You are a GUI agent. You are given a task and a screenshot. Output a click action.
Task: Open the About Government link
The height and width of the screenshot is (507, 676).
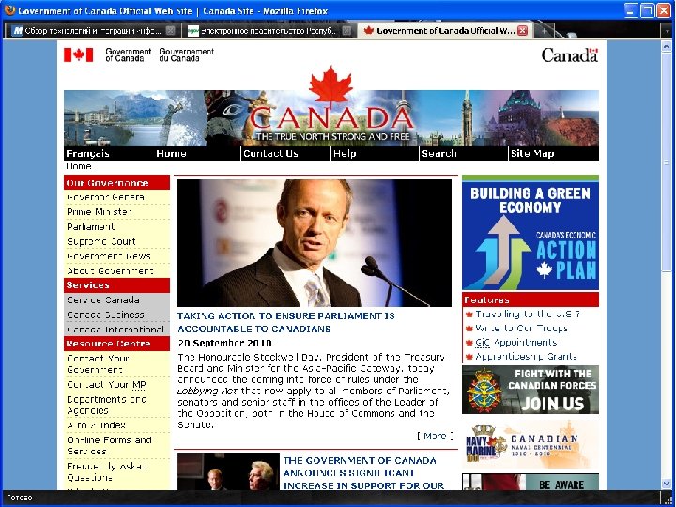click(110, 270)
